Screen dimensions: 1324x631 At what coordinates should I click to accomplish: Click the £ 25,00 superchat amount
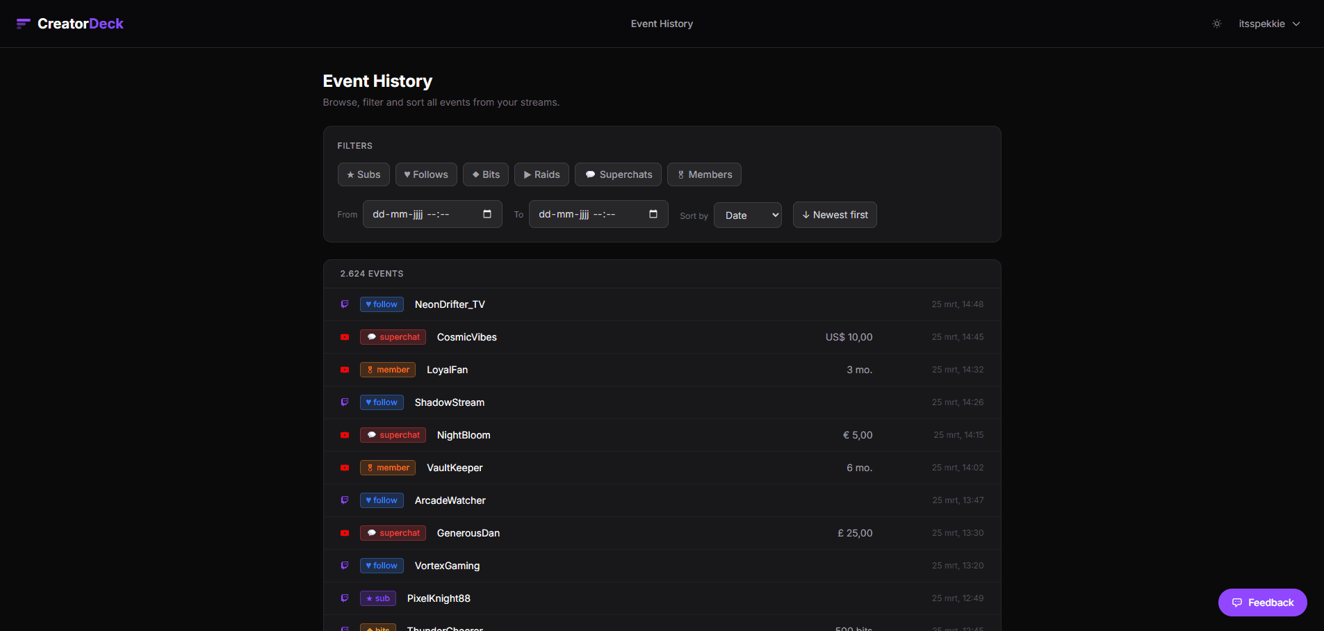(x=855, y=533)
